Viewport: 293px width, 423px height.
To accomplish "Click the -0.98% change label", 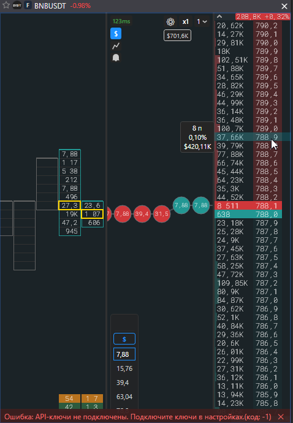I will 80,6.
